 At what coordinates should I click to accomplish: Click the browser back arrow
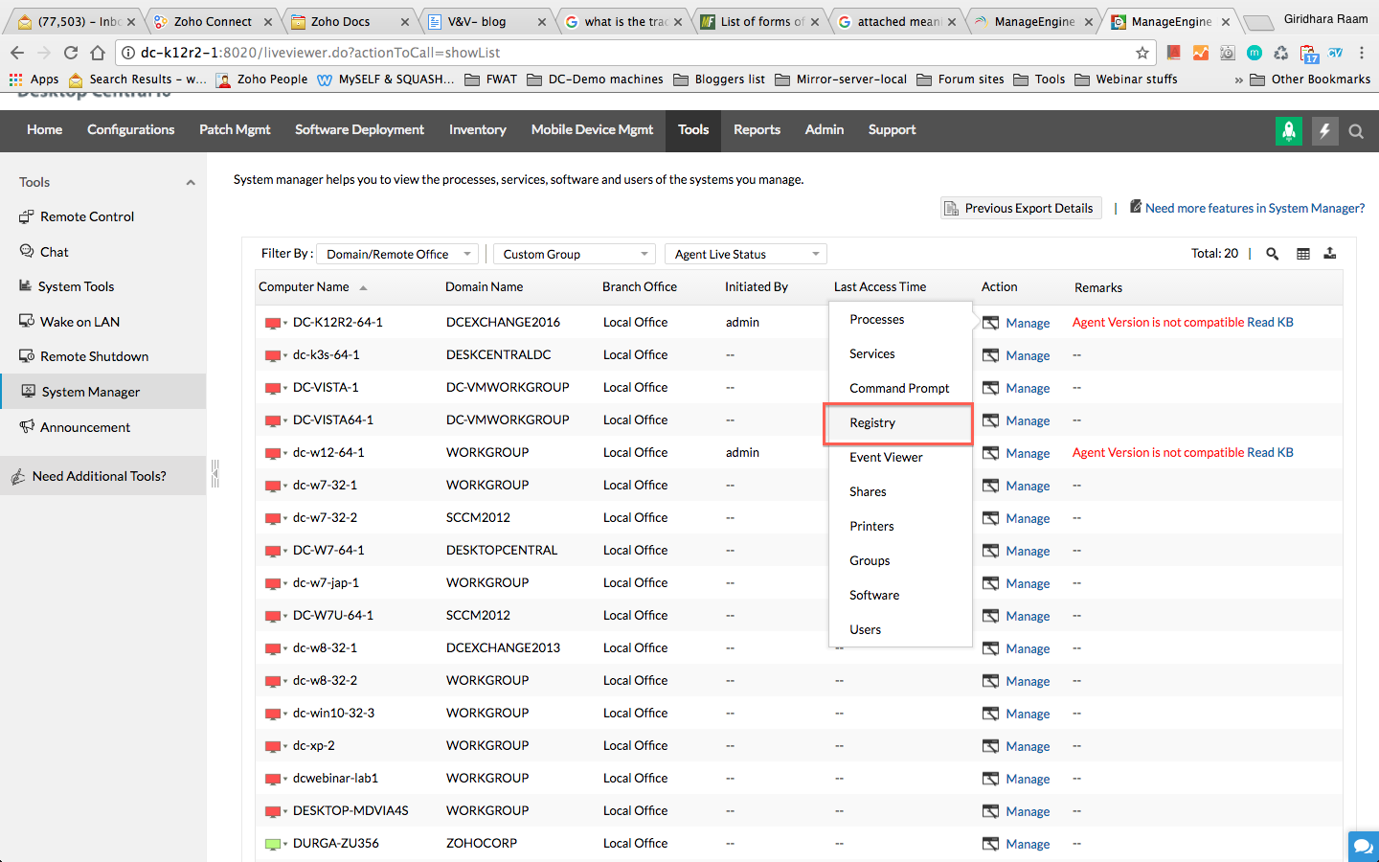tap(17, 53)
